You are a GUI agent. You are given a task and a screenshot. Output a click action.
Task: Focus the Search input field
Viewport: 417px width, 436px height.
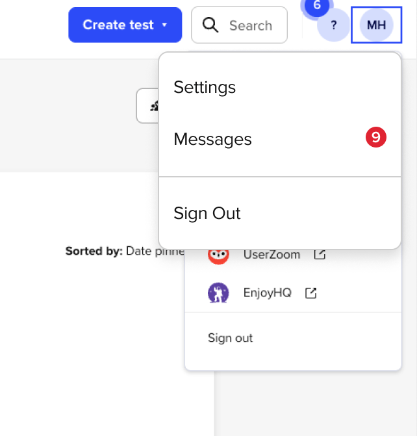point(240,25)
